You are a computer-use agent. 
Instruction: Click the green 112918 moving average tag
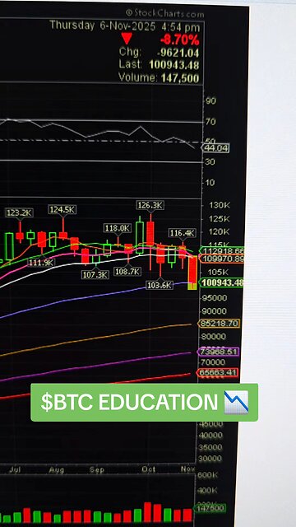(x=222, y=250)
